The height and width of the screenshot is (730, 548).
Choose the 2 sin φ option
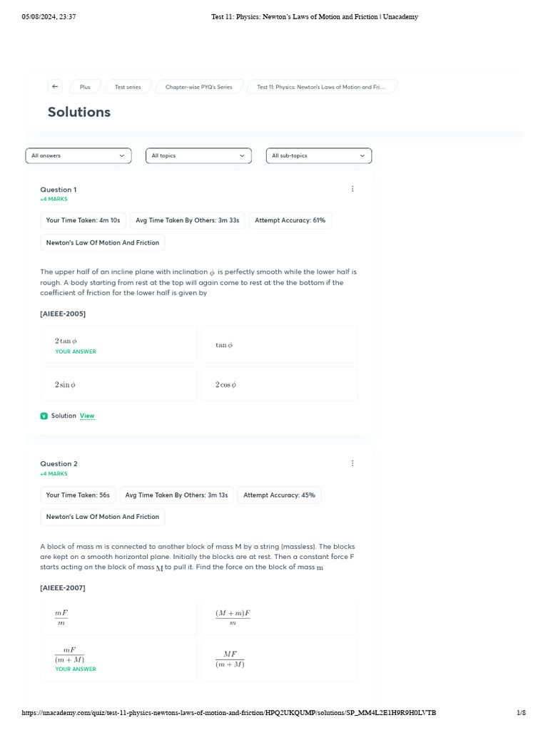point(118,384)
